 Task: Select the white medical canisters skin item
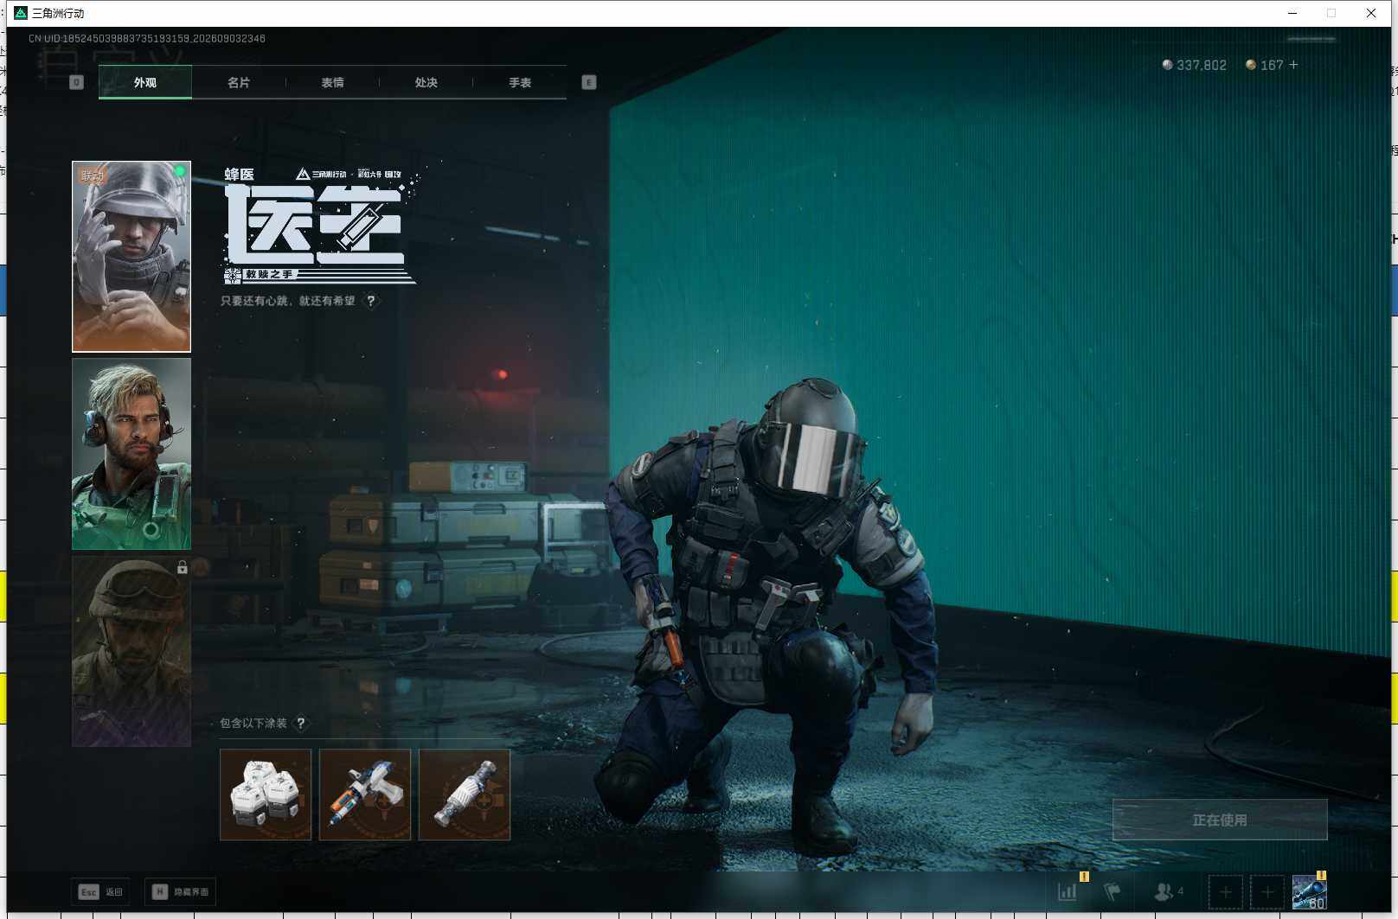coord(266,795)
